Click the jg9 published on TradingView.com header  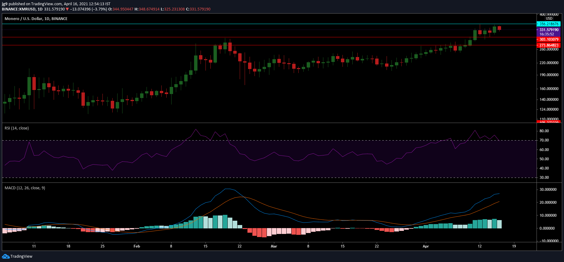tap(56, 4)
